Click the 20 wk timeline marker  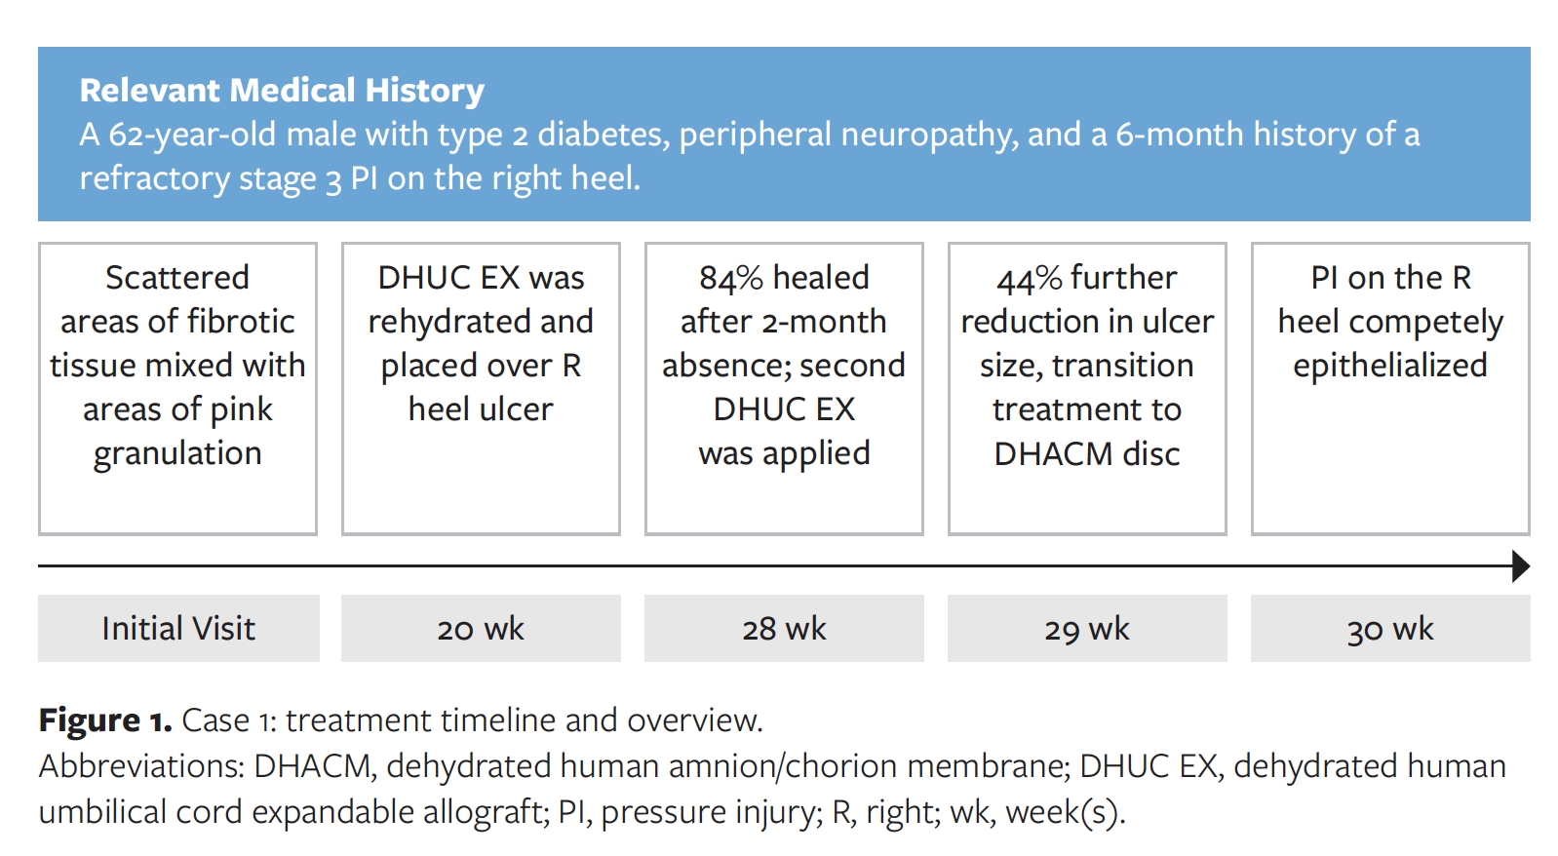481,629
